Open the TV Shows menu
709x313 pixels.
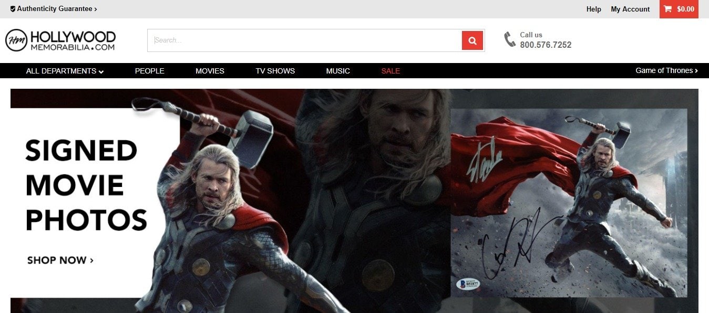click(x=275, y=71)
